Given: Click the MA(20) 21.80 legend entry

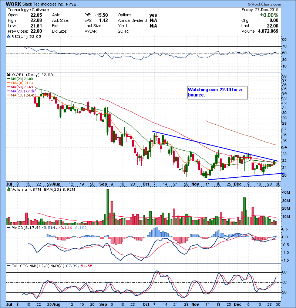Looking at the screenshot, I should (20, 79).
